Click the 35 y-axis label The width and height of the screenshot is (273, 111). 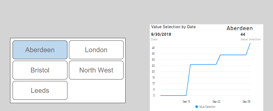click(x=153, y=54)
